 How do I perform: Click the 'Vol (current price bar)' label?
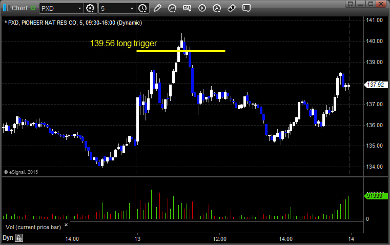pos(33,227)
